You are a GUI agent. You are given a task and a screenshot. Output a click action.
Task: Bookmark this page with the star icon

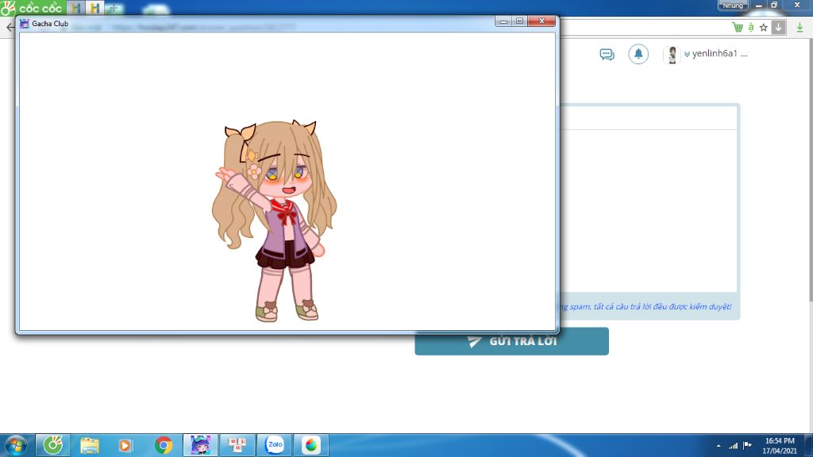tap(763, 28)
